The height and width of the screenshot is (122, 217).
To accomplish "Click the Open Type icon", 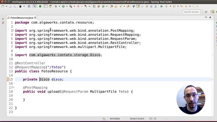I will pyautogui.click(x=112, y=6).
